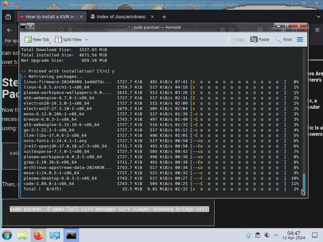Image resolution: width=323 pixels, height=242 pixels.
Task: Click the mono-6.12.0.206-1 package line
Action: pos(161,114)
